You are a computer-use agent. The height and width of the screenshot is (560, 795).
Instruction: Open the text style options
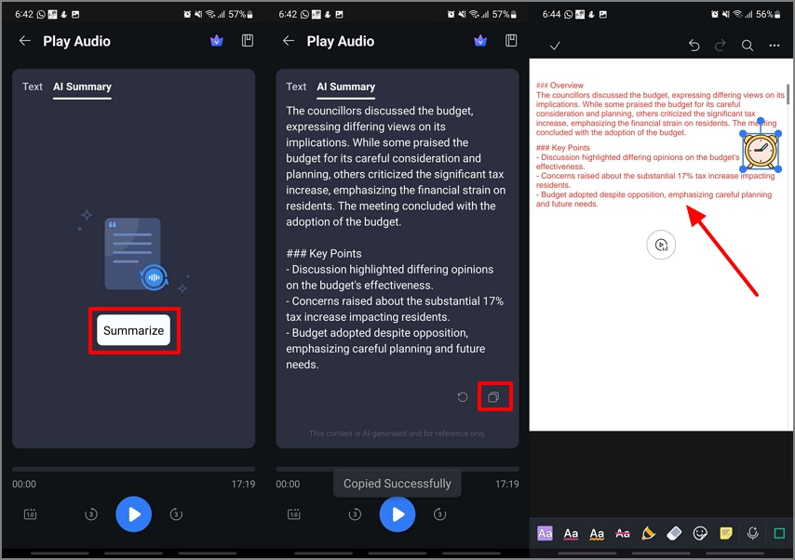click(545, 533)
